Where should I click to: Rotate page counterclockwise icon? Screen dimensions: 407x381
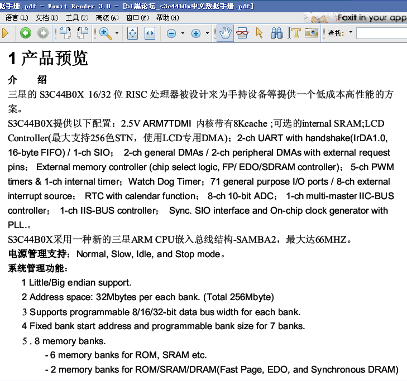pos(83,33)
